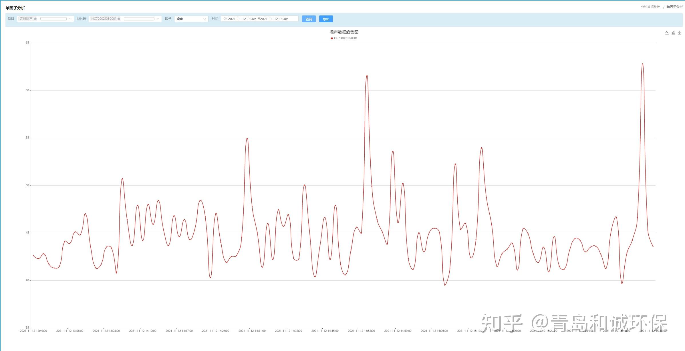The width and height of the screenshot is (685, 351).
Task: Click the 项目 search input box
Action: click(x=53, y=19)
